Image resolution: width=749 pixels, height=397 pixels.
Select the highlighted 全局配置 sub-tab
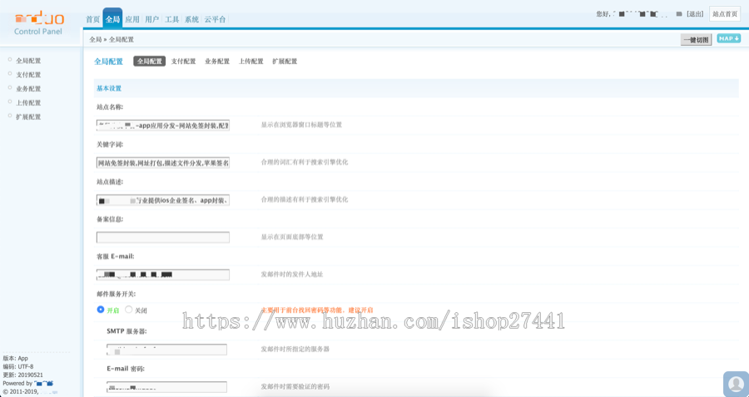pyautogui.click(x=150, y=61)
